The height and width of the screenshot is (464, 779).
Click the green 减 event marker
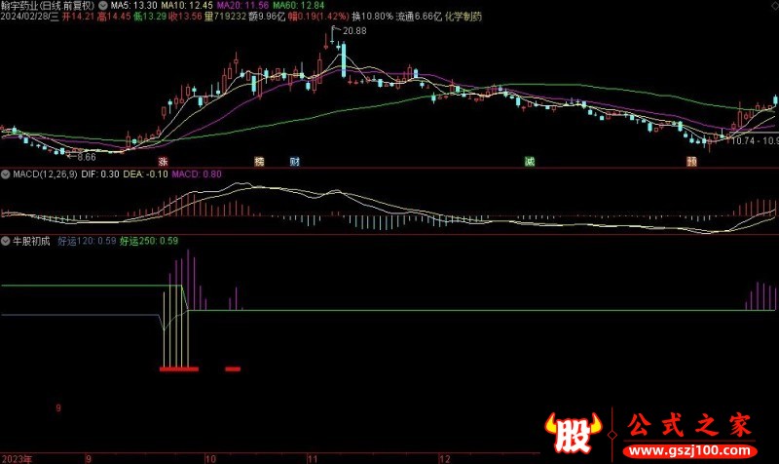point(530,161)
